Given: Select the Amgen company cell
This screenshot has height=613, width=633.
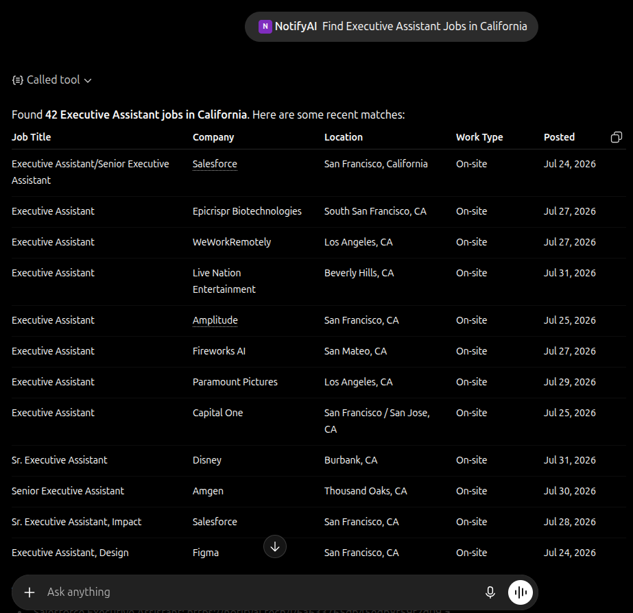Looking at the screenshot, I should click(208, 491).
